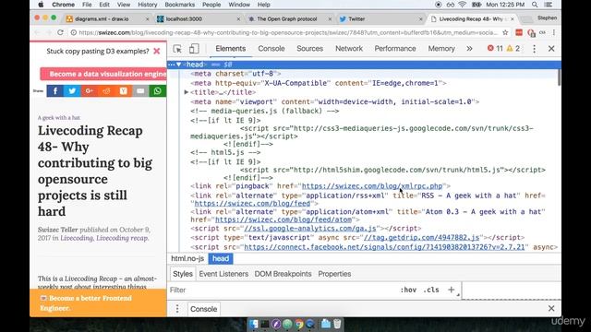The image size is (591, 332).
Task: Share the post on Facebook
Action: (55, 90)
